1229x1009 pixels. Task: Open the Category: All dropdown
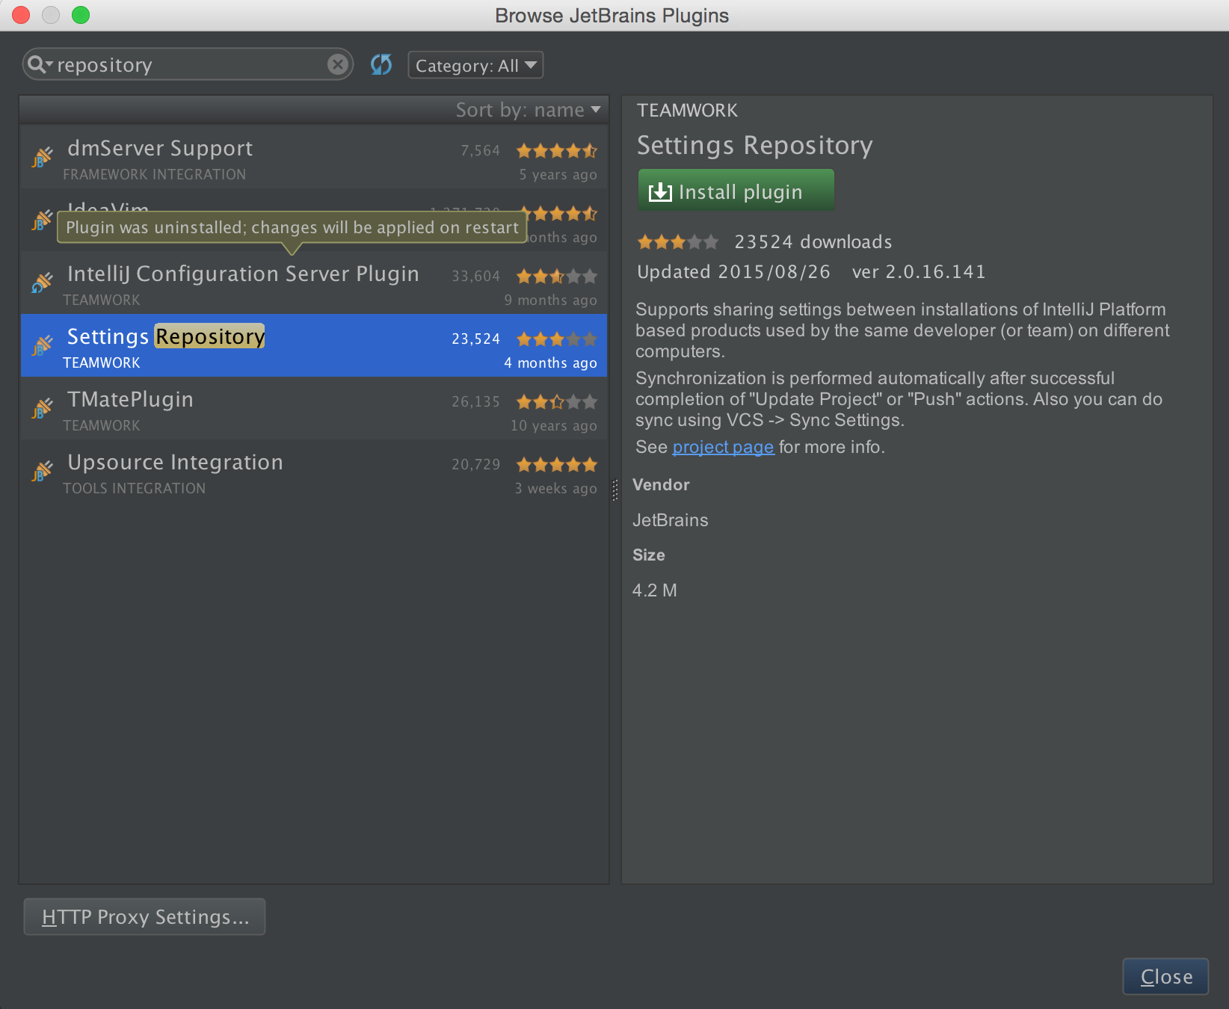tap(475, 65)
